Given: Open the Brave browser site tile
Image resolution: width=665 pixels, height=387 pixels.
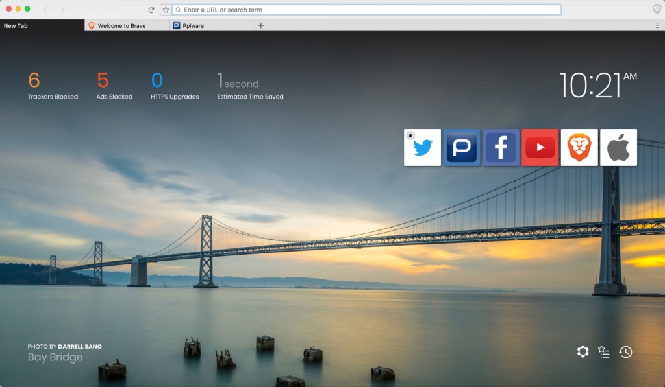Looking at the screenshot, I should (x=579, y=147).
